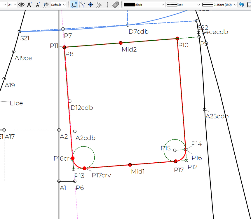Open the font size 24 dropdown
Viewport: 251px width, 219px height.
[x=12, y=5]
